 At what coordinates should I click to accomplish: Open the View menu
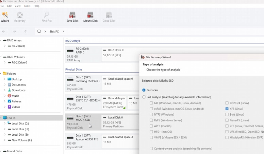pyautogui.click(x=17, y=6)
